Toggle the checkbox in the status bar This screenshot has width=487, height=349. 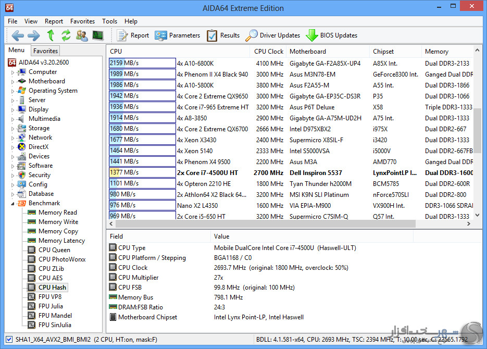coord(9,340)
